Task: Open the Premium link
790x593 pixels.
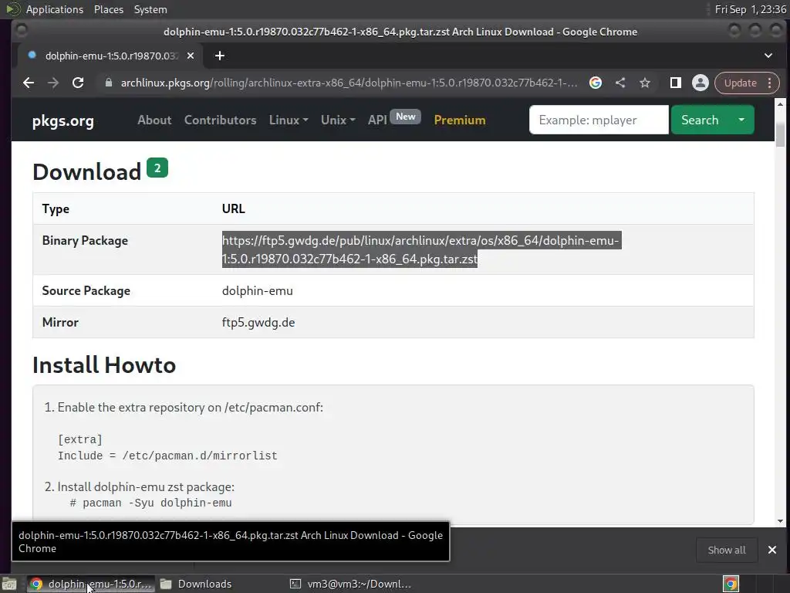Action: 460,120
